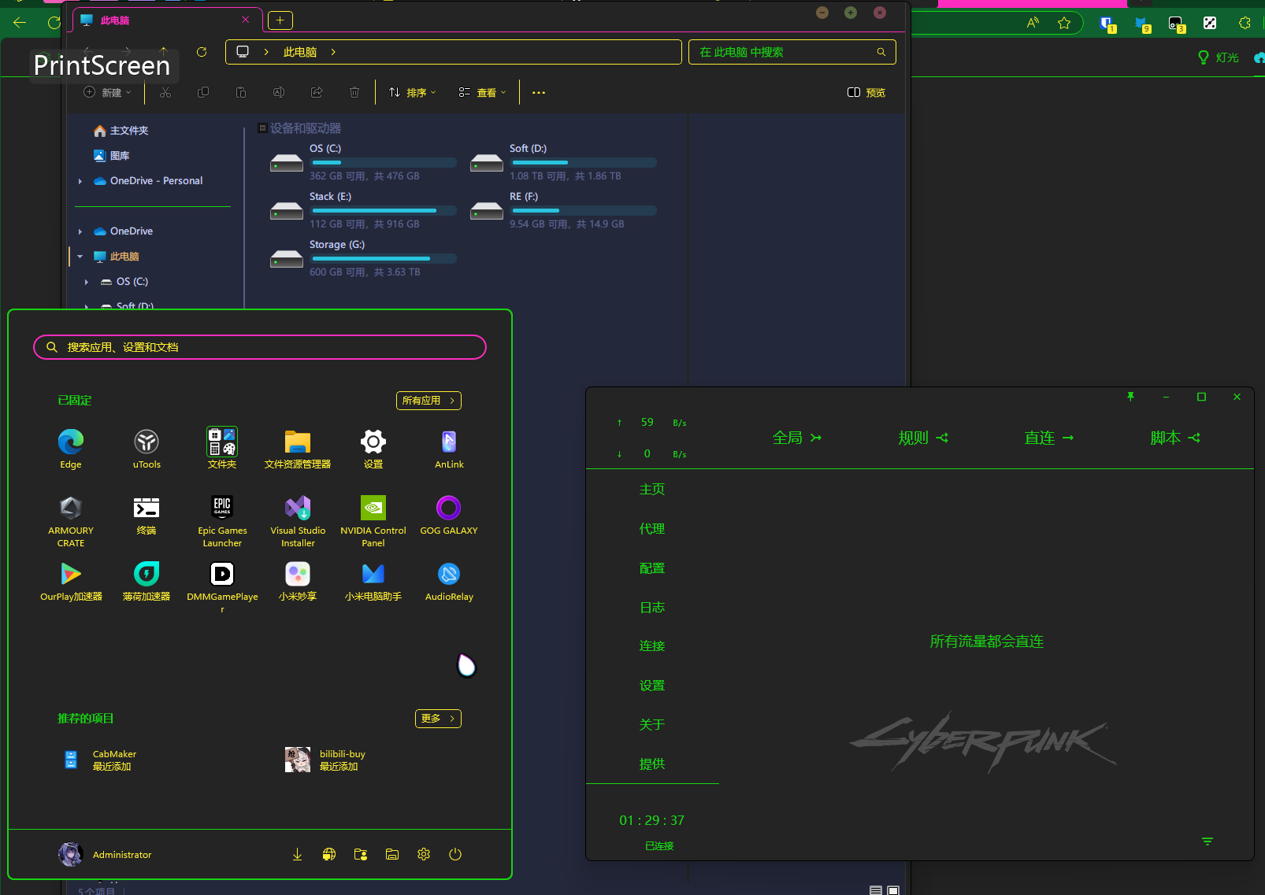Refresh the 此电脑 File Explorer view
Image resolution: width=1265 pixels, height=895 pixels.
[202, 52]
